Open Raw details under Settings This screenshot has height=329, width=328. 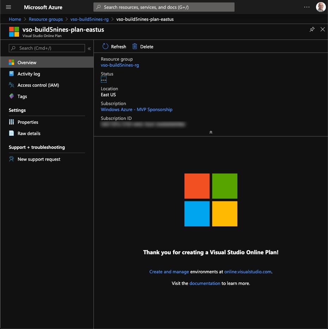(x=29, y=133)
